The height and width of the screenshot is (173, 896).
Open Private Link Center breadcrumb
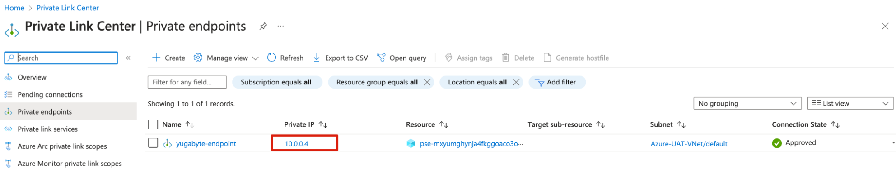(x=67, y=8)
